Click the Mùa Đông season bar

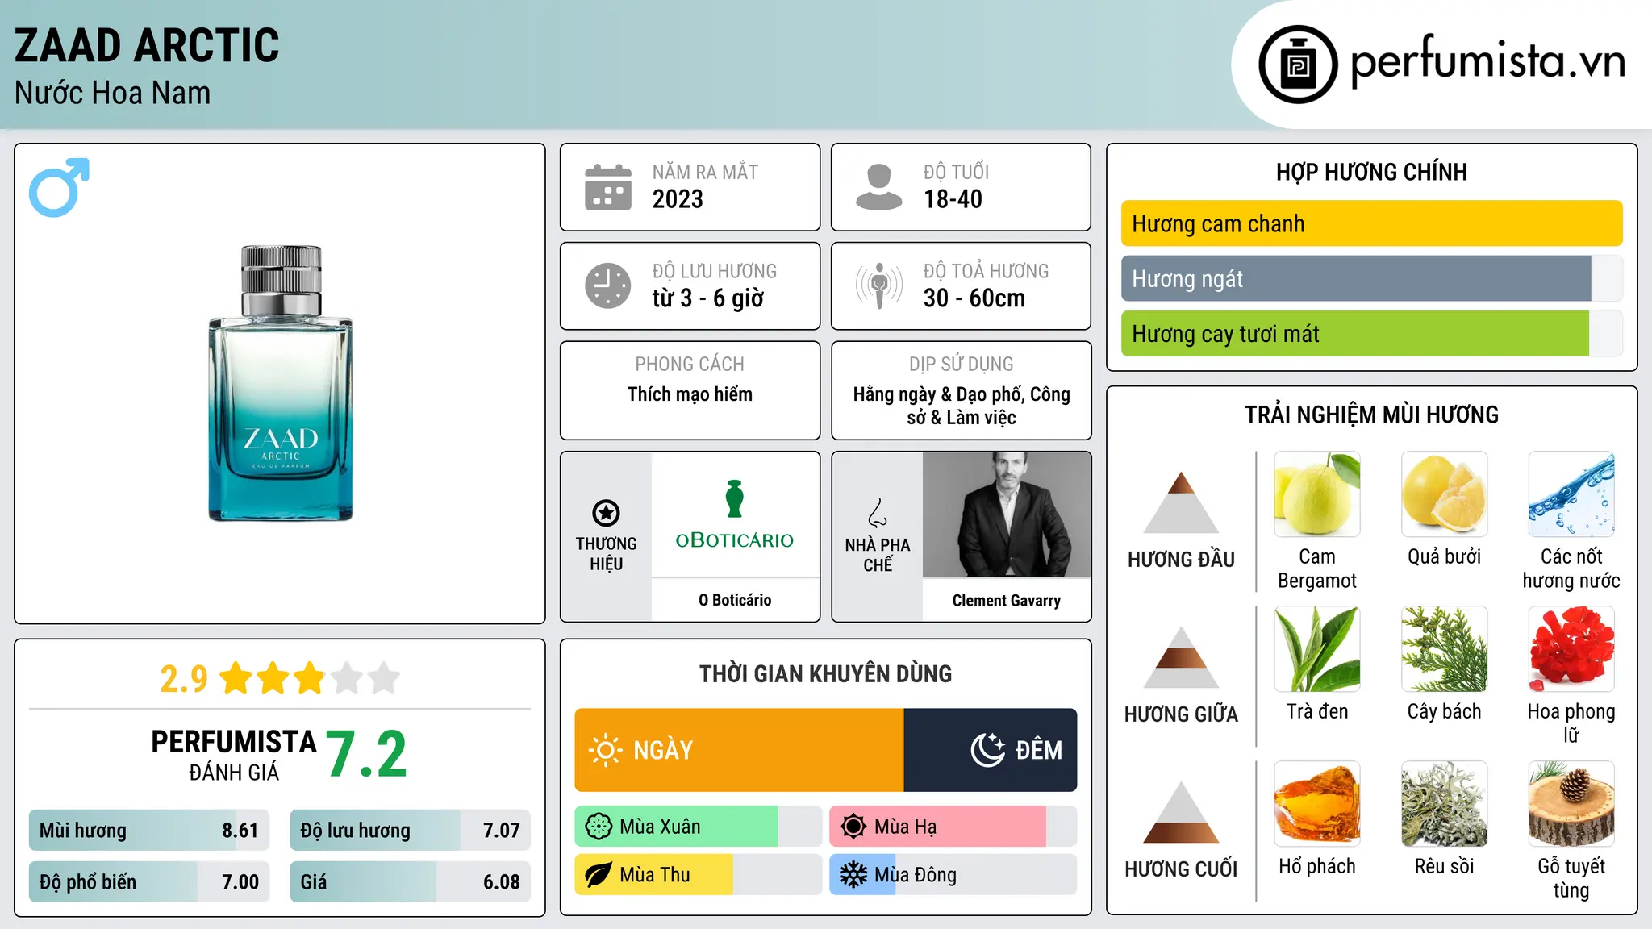[x=953, y=875]
